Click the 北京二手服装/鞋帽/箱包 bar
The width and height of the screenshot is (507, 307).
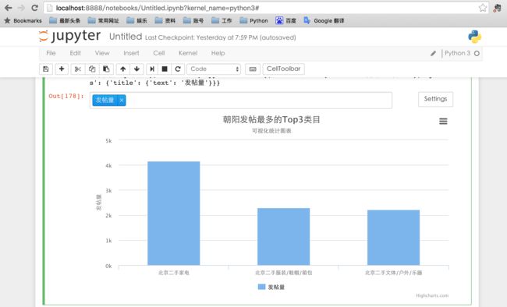tap(284, 237)
